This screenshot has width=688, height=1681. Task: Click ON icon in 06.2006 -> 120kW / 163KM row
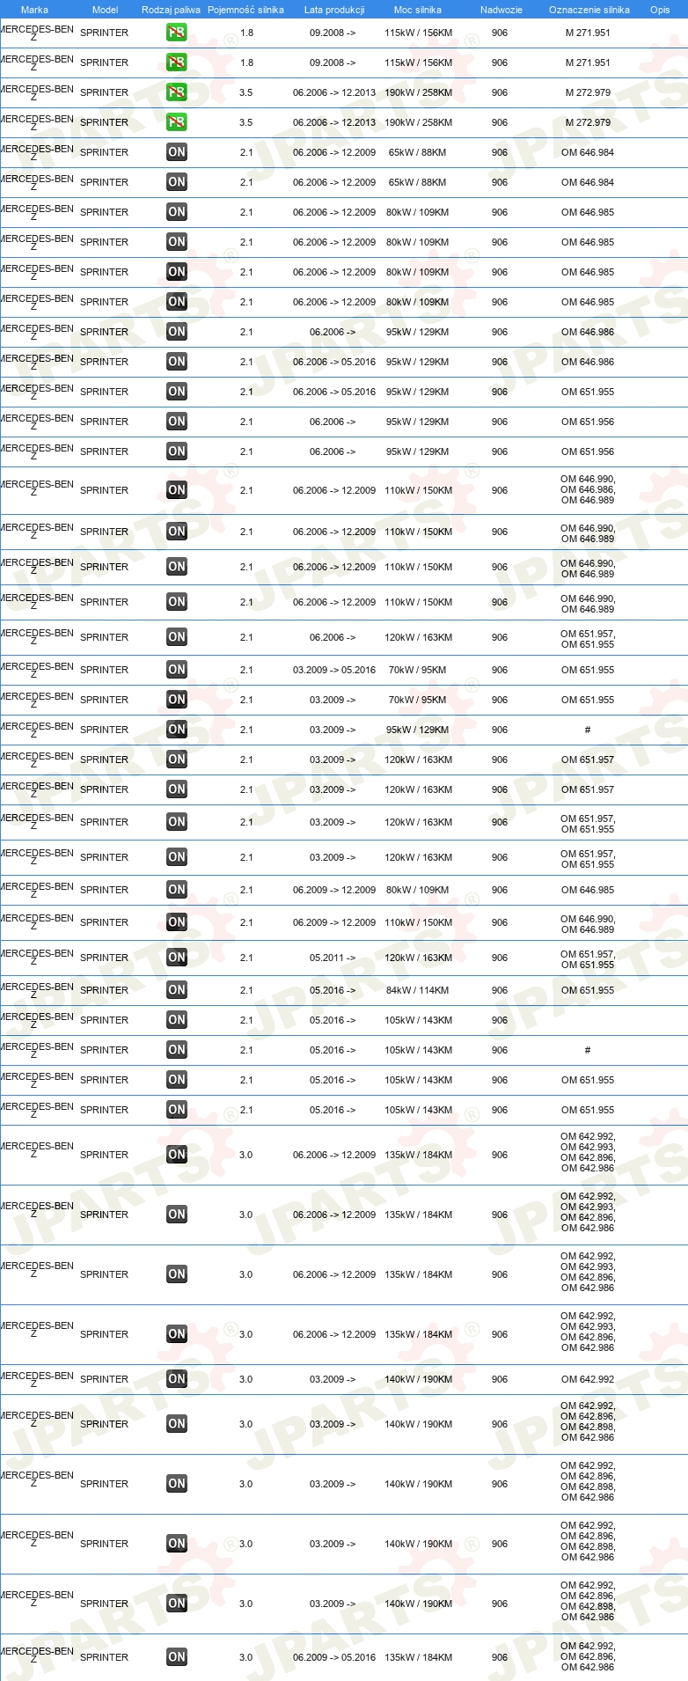tap(177, 637)
